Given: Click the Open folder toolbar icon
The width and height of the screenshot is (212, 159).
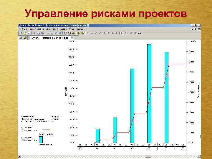Looking at the screenshot, I should click(x=25, y=33).
